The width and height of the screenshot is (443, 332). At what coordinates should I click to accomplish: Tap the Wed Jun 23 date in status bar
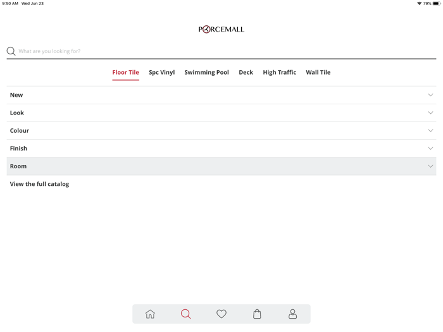point(32,3)
